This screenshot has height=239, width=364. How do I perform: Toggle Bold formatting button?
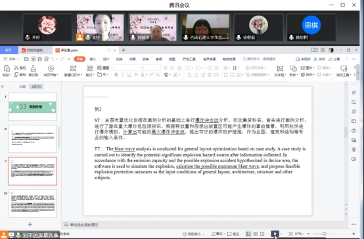tap(116, 74)
